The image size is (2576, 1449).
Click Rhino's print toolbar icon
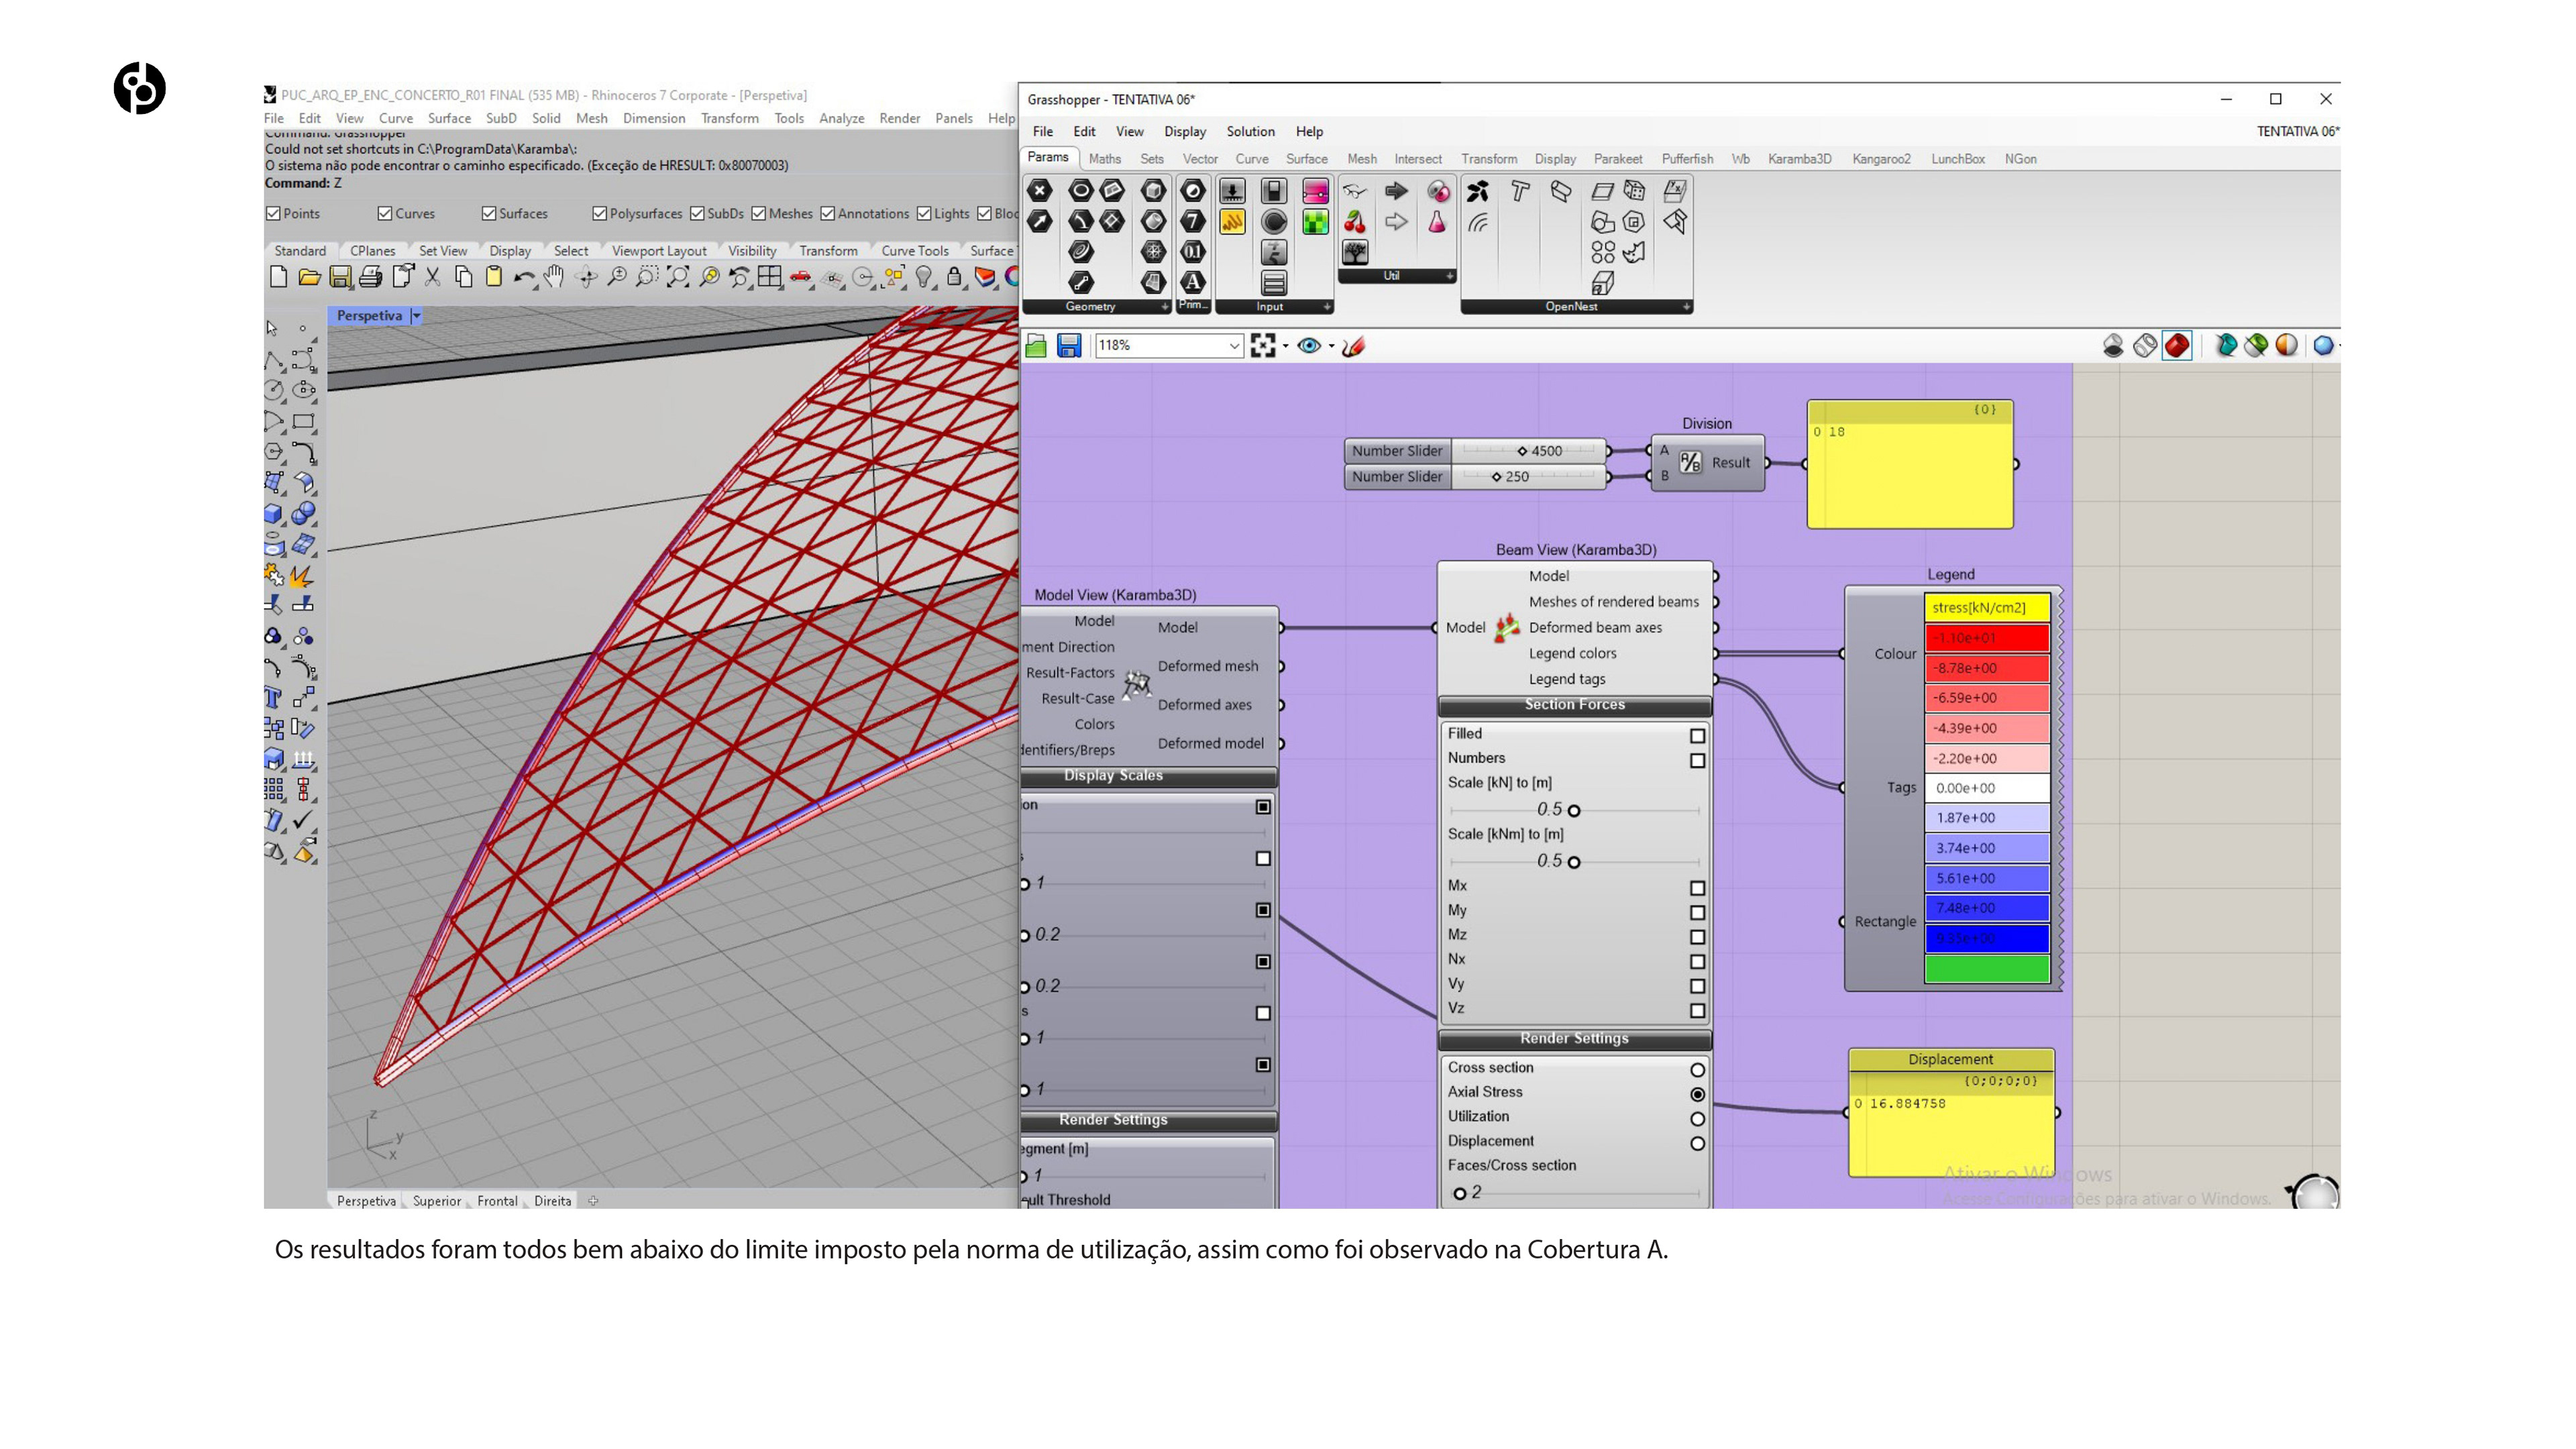tap(371, 277)
